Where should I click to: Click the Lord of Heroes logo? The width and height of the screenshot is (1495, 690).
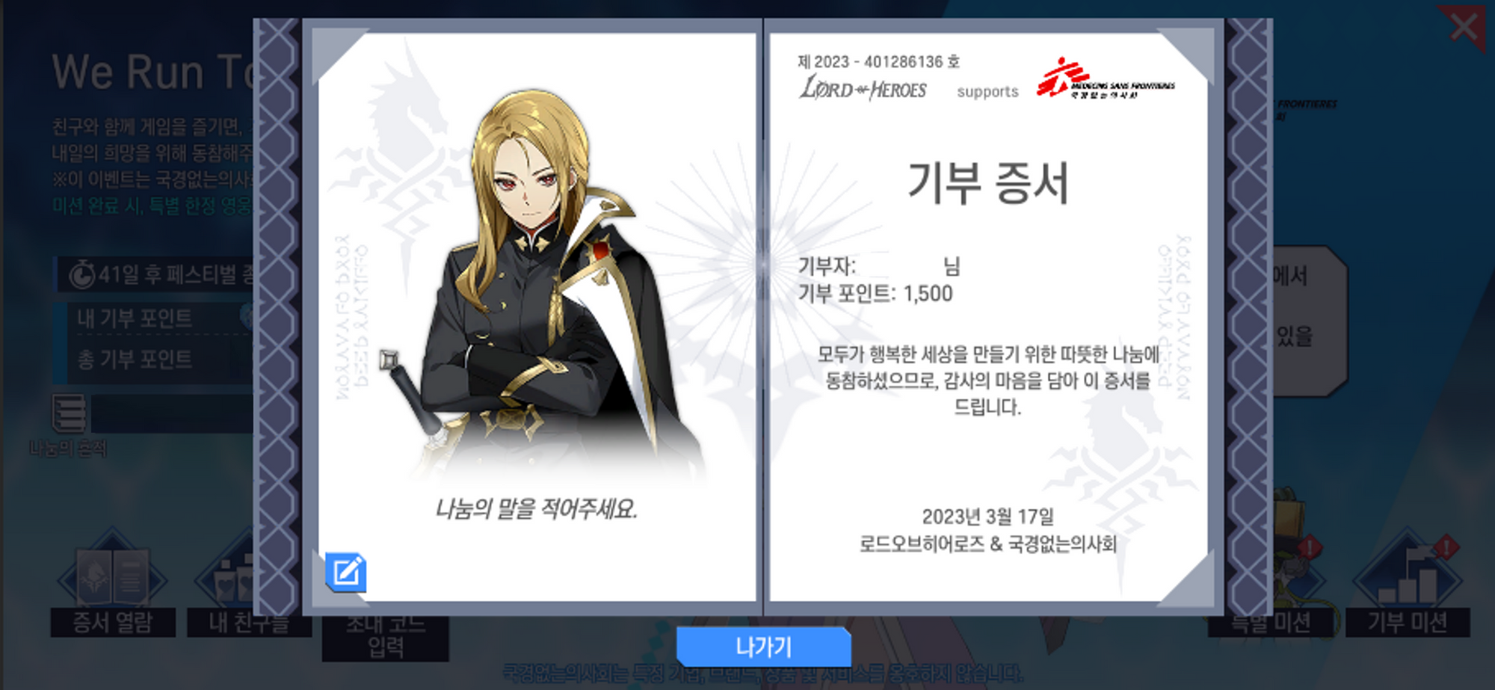(863, 88)
